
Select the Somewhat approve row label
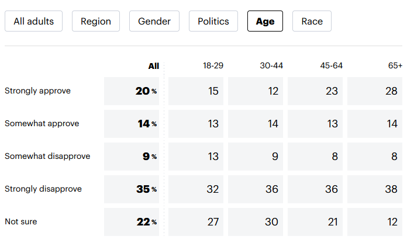click(x=42, y=123)
